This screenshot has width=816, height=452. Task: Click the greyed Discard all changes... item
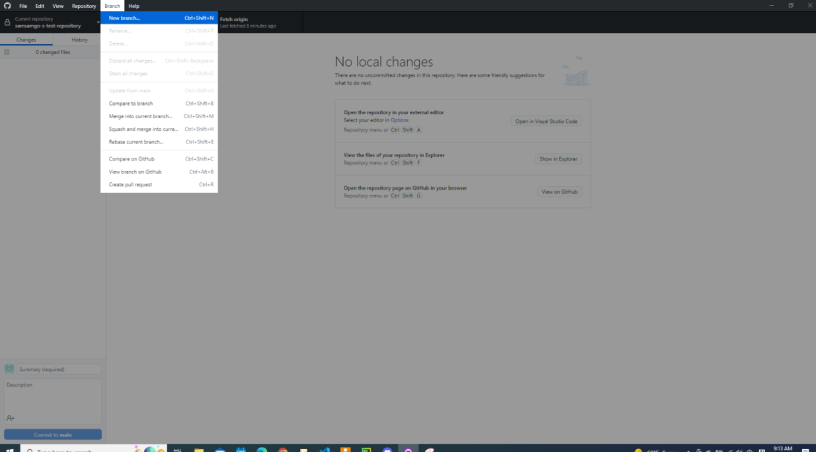coord(159,61)
